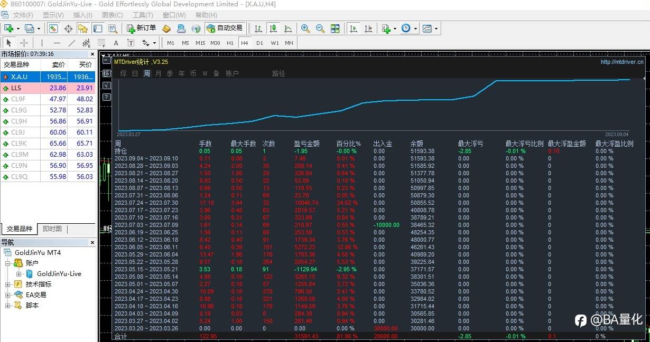Collapse the 账户 tree node
The width and height of the screenshot is (650, 342).
[8, 263]
